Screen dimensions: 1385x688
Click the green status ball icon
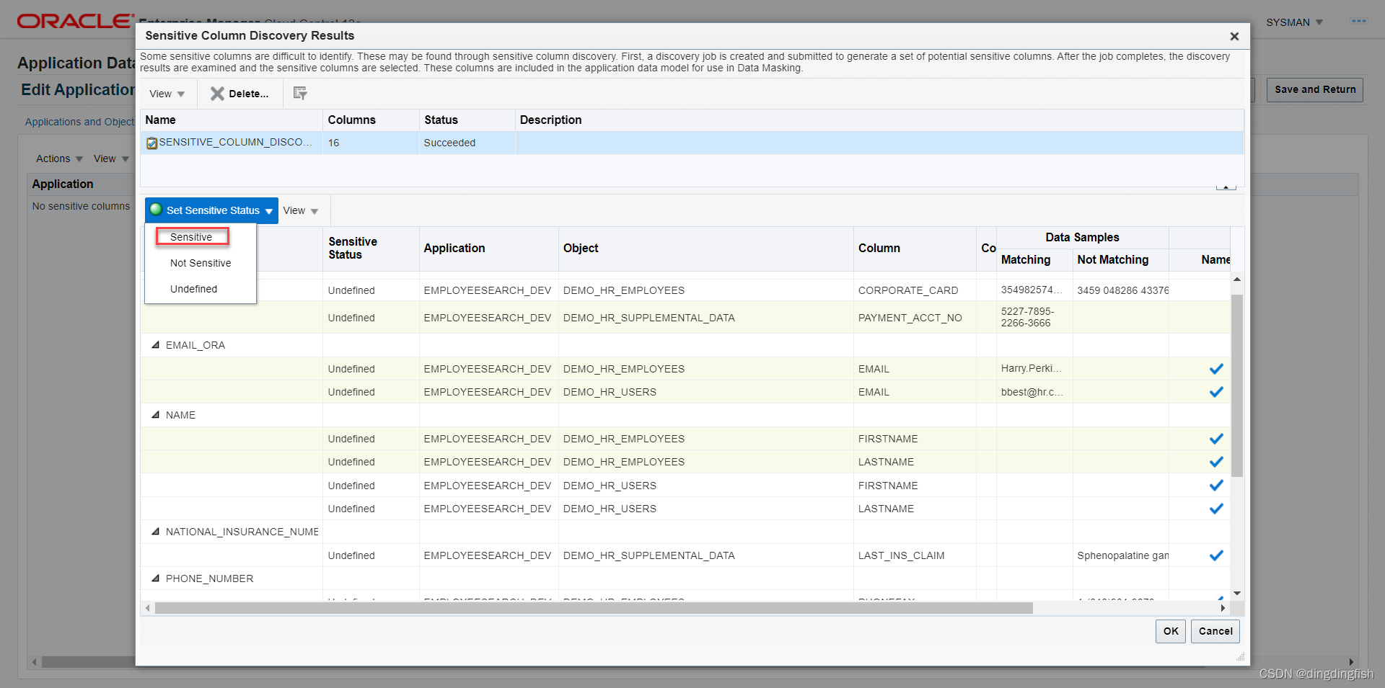(x=156, y=210)
